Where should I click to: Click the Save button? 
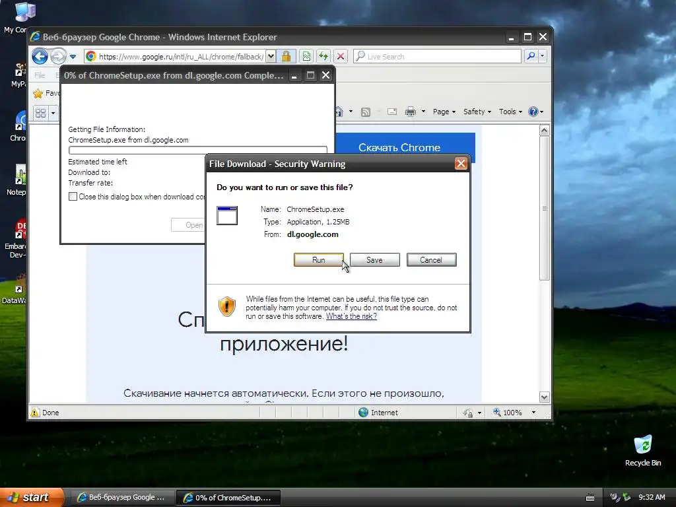375,259
